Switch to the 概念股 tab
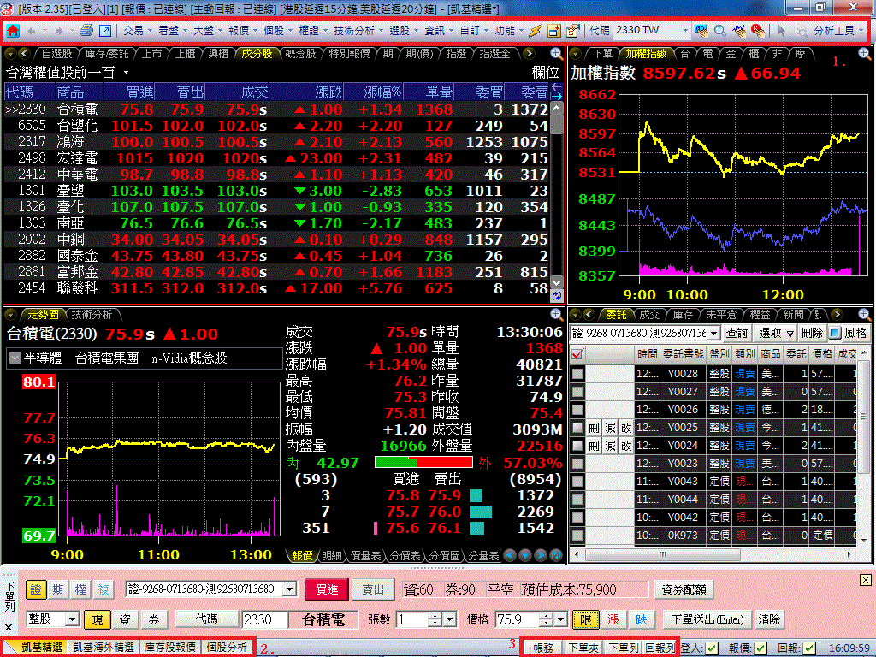Image resolution: width=876 pixels, height=657 pixels. coord(300,53)
